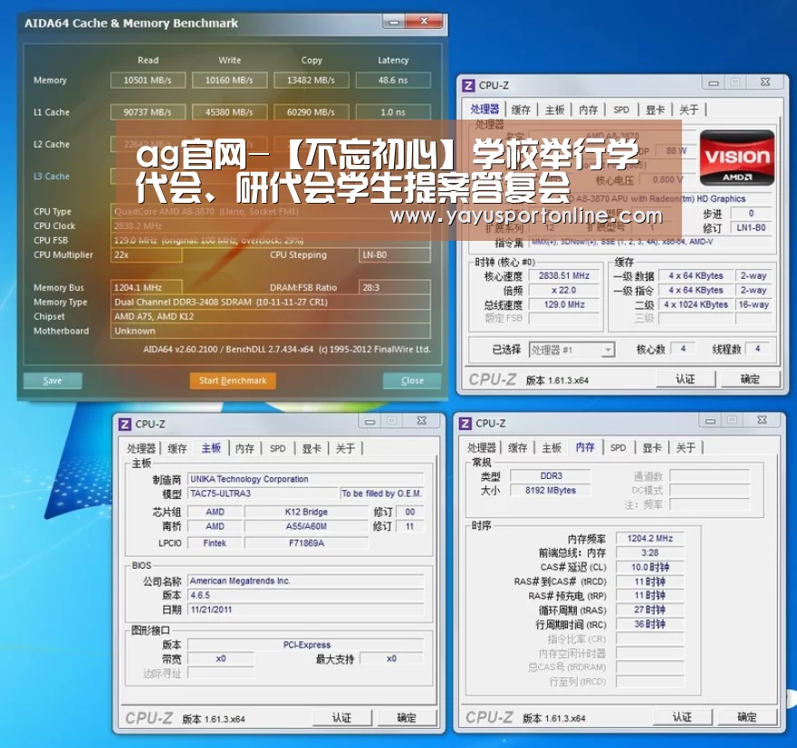This screenshot has height=748, width=797.
Task: Click L1 Cache Read value 90737 MB/s
Action: (148, 112)
